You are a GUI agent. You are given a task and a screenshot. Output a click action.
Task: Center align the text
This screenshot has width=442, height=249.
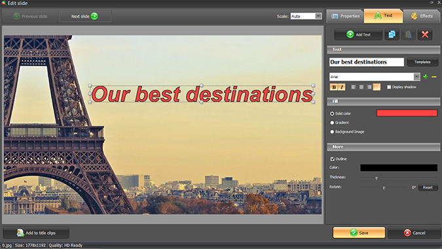tap(361, 87)
